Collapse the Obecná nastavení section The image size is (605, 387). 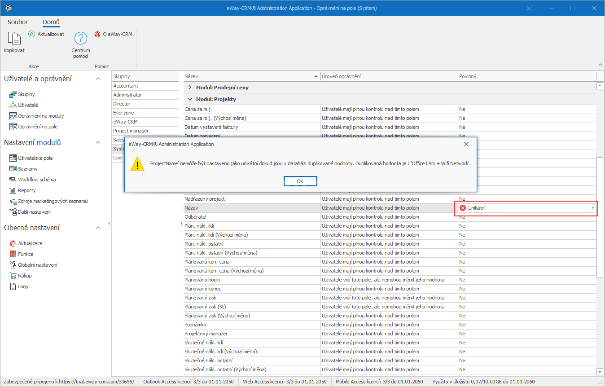[x=98, y=228]
